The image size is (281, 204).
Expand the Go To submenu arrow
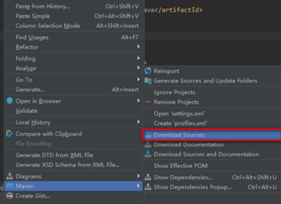pos(138,79)
